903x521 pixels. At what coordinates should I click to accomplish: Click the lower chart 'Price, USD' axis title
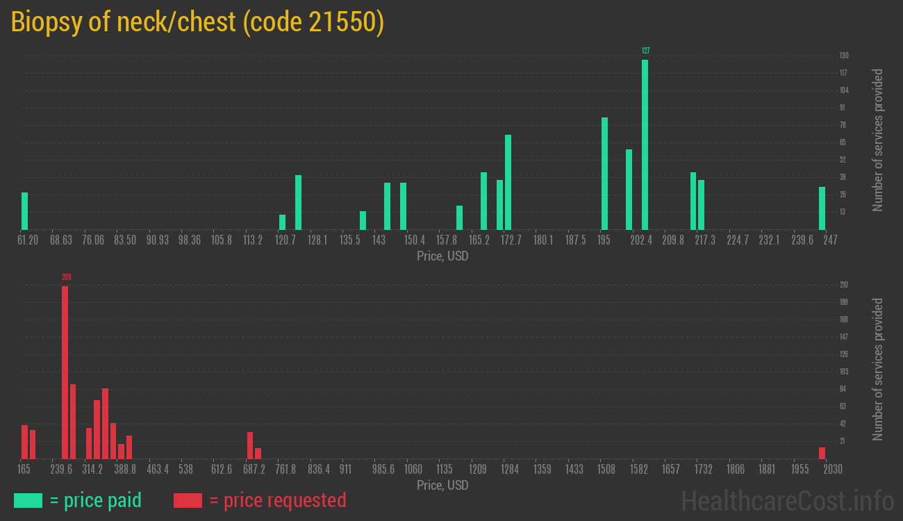click(442, 485)
